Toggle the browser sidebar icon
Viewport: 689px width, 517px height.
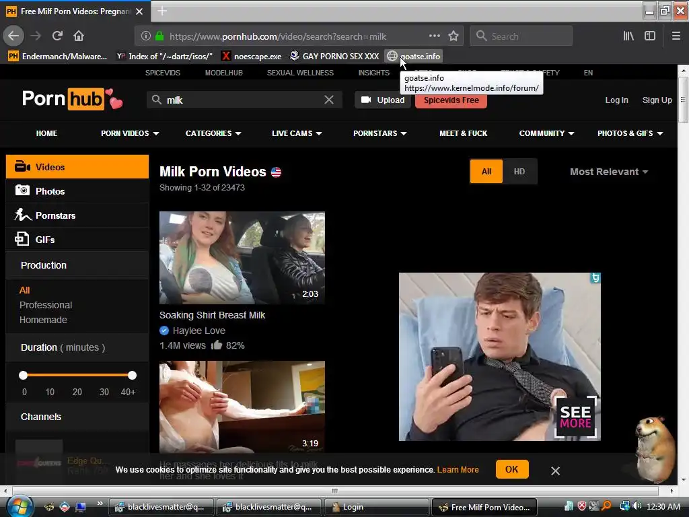[x=650, y=36]
